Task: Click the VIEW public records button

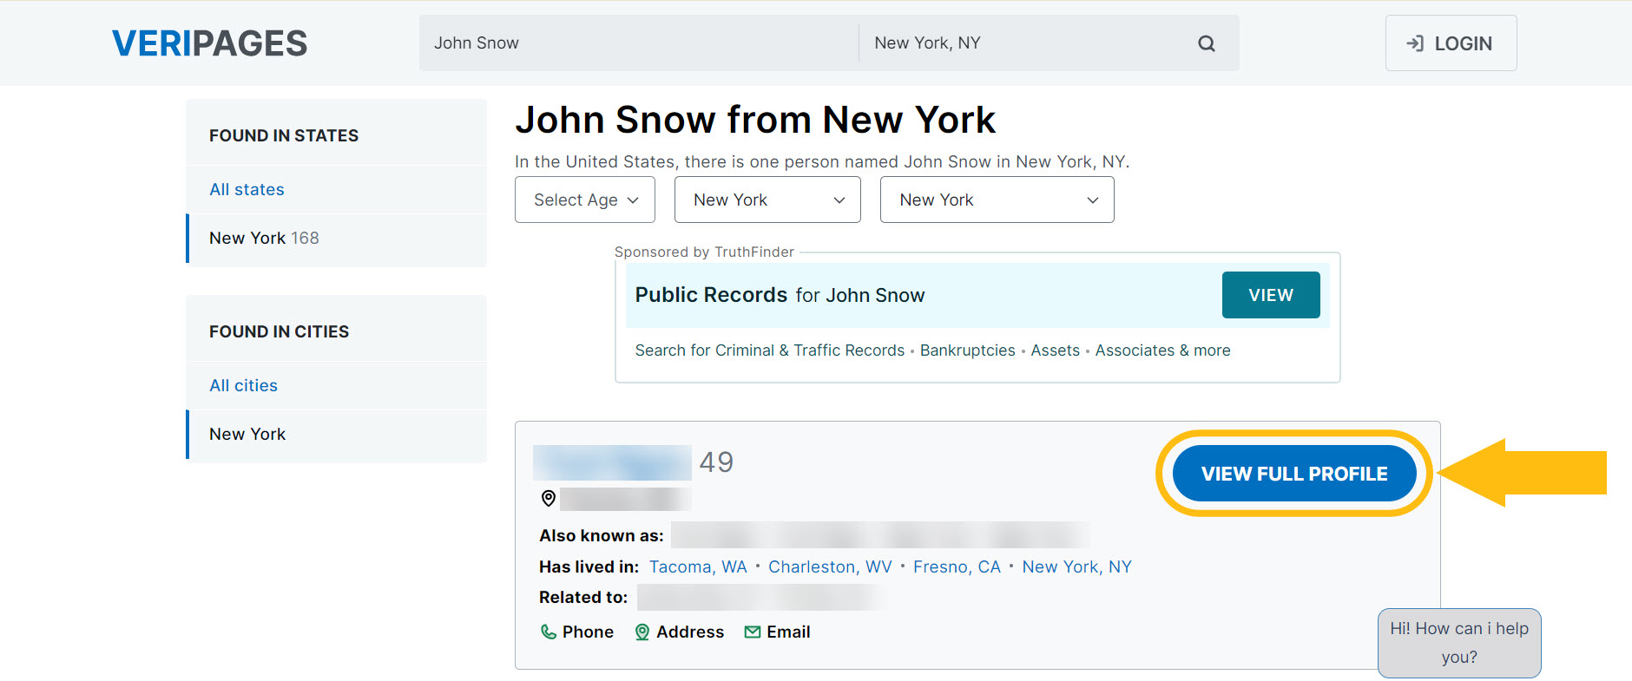Action: [x=1270, y=295]
